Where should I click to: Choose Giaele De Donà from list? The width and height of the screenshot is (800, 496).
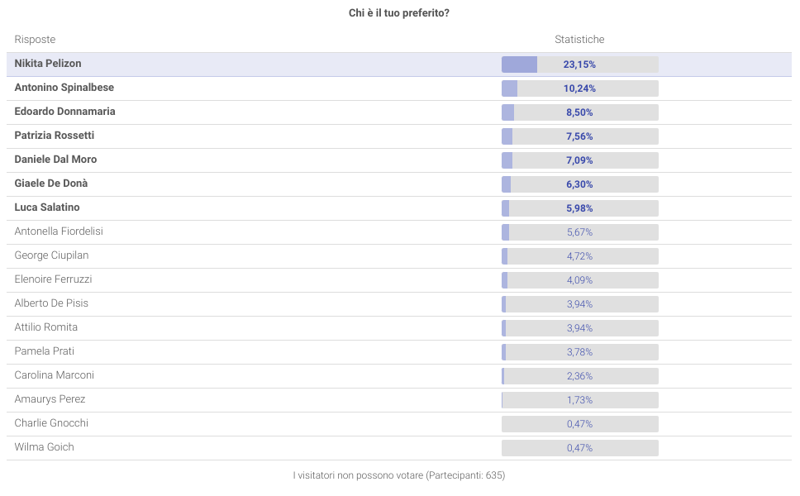point(51,184)
